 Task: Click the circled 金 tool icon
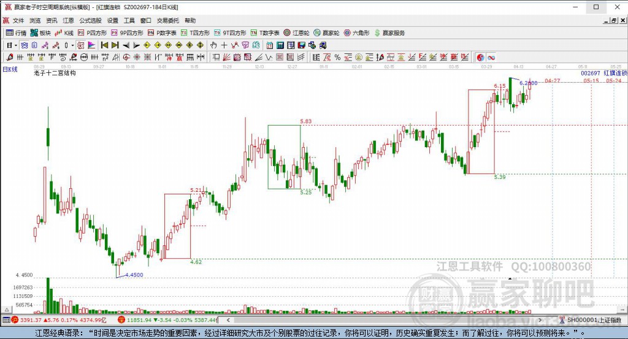click(x=359, y=57)
